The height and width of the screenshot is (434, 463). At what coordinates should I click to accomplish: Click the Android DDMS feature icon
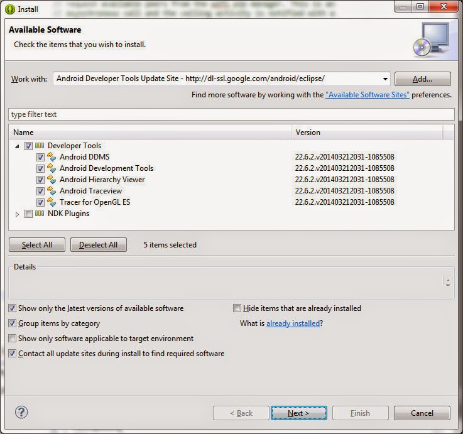(x=52, y=157)
